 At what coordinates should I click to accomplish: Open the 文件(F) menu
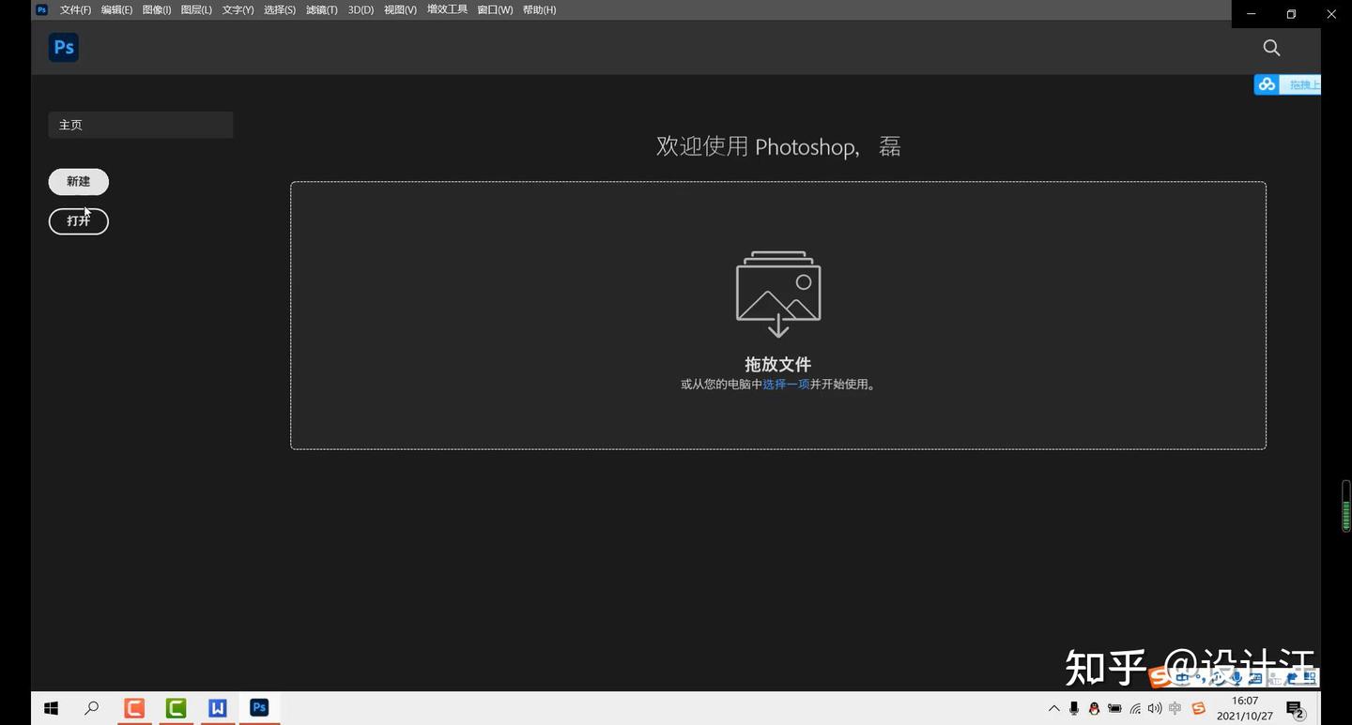click(x=75, y=9)
